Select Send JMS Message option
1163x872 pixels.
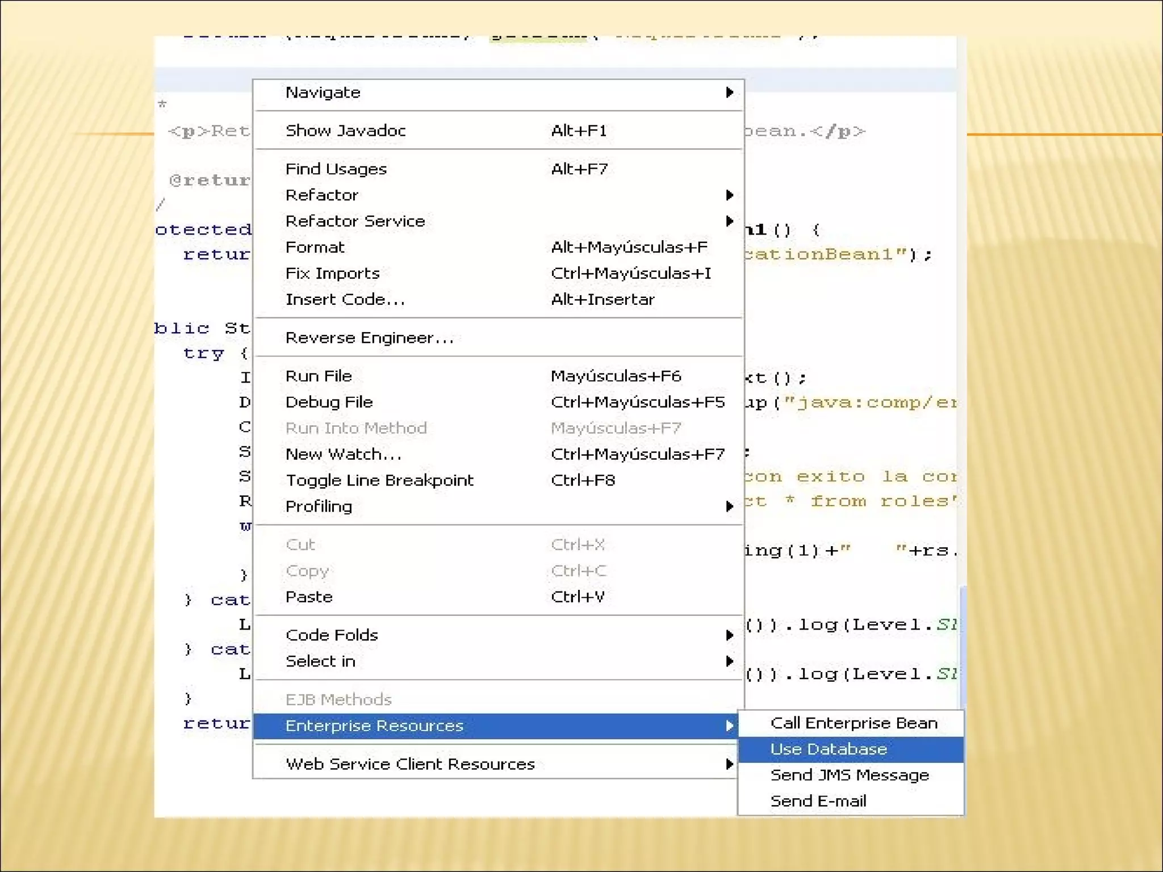(849, 775)
